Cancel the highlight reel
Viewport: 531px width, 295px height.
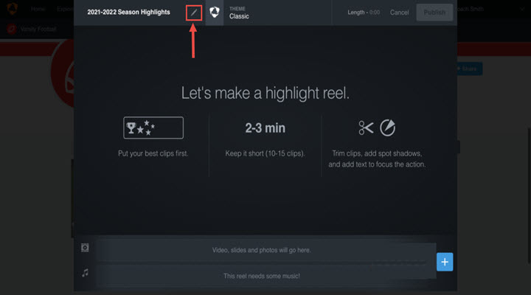coord(399,13)
